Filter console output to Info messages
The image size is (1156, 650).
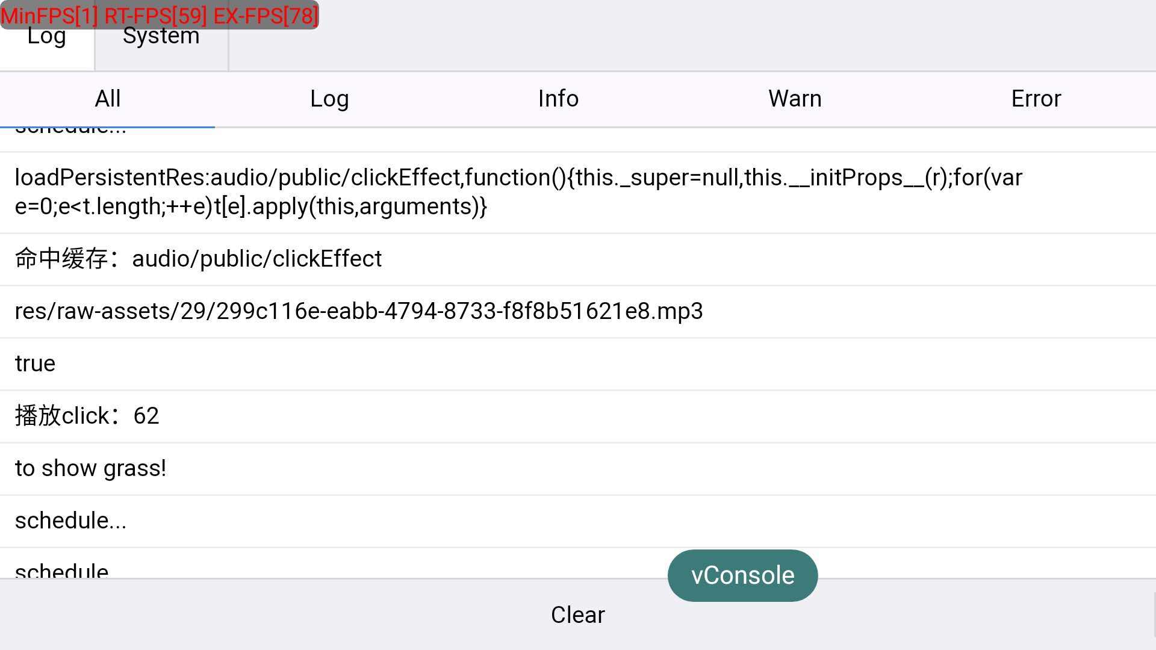[558, 99]
